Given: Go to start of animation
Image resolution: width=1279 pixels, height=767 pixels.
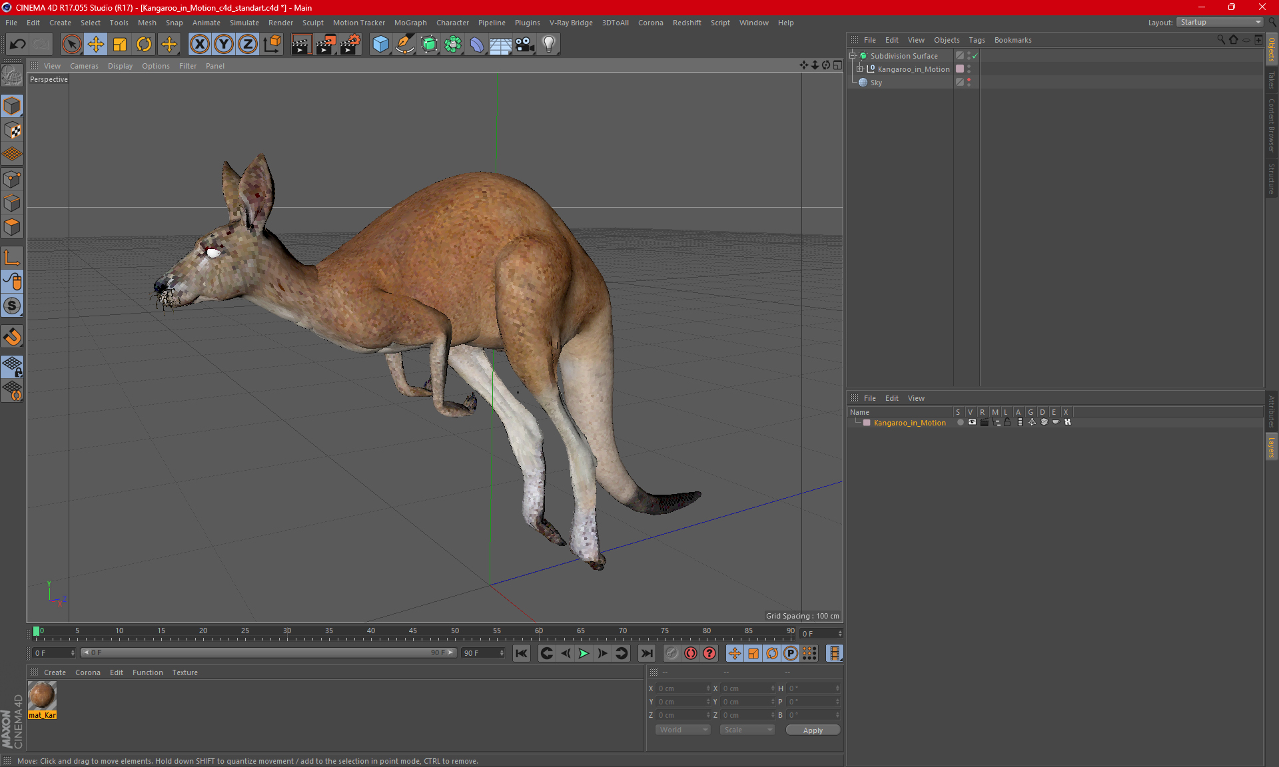Looking at the screenshot, I should click(522, 653).
